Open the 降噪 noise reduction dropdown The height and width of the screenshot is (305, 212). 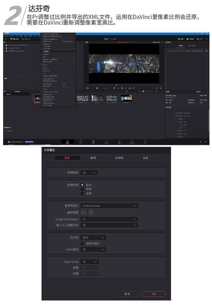pyautogui.click(x=90, y=274)
